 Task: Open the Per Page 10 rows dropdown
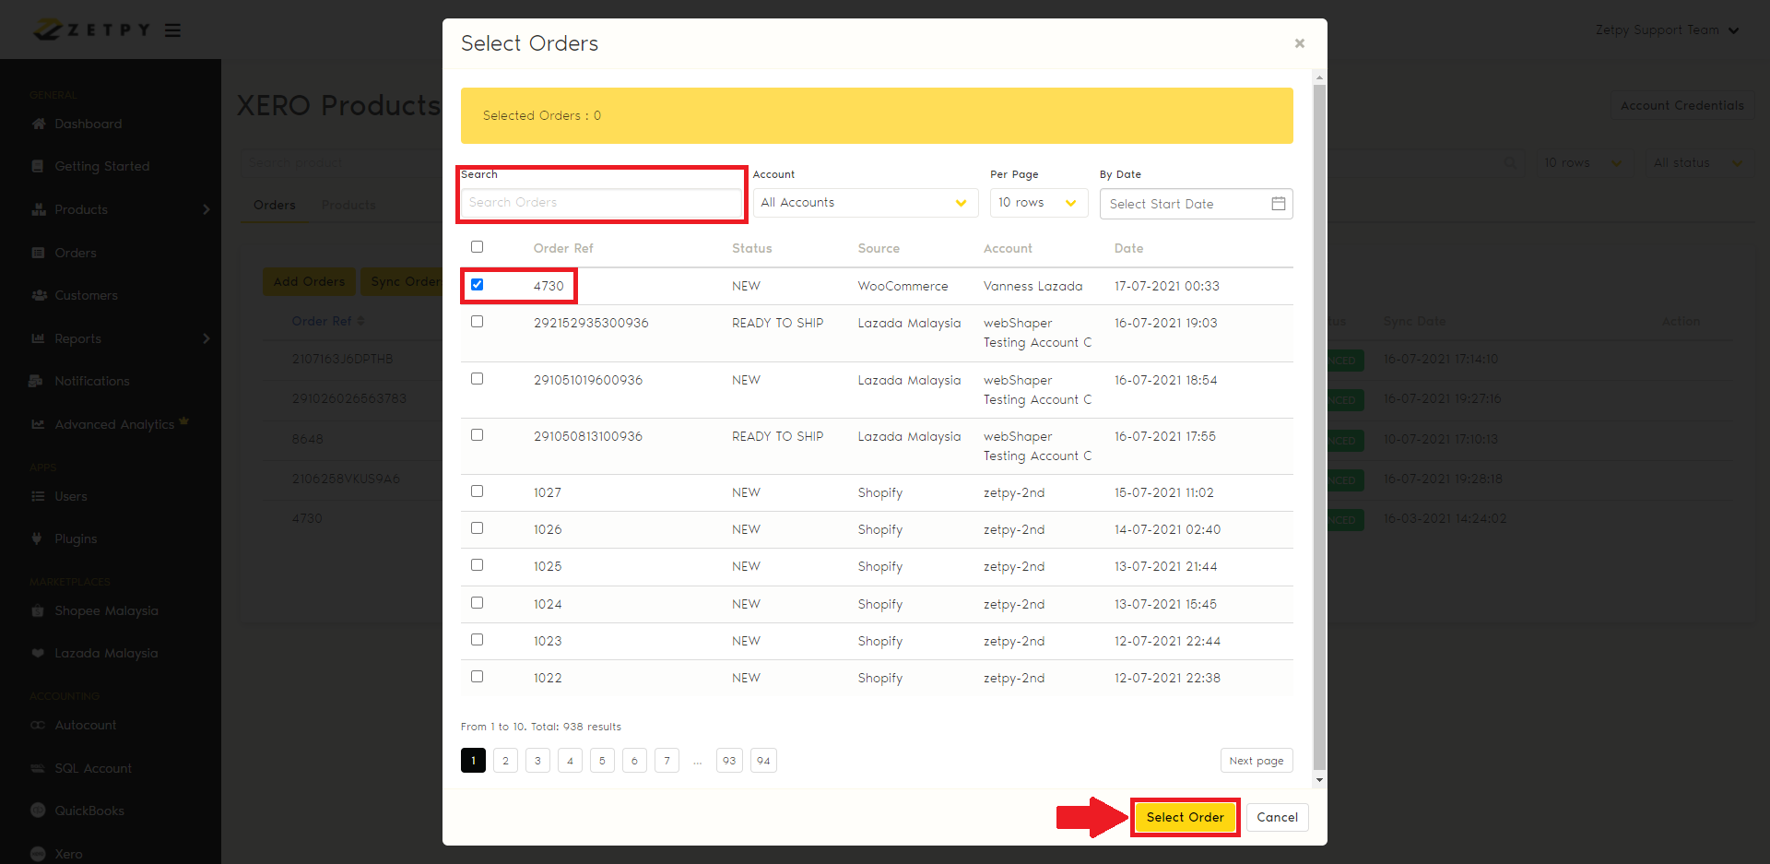tap(1039, 203)
